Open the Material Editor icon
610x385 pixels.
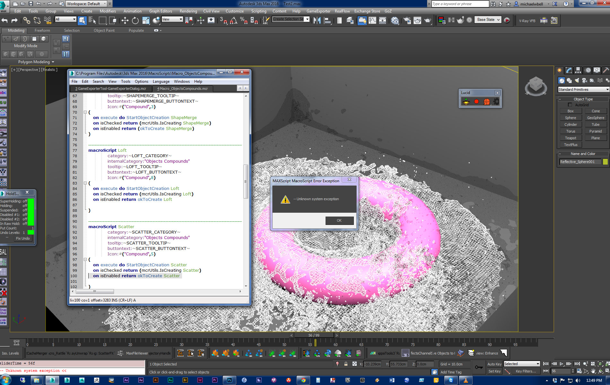click(395, 21)
